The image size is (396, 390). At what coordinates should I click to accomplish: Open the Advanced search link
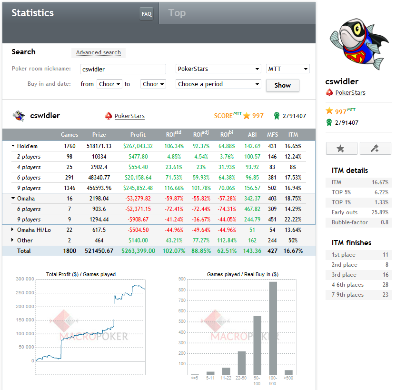click(x=99, y=52)
